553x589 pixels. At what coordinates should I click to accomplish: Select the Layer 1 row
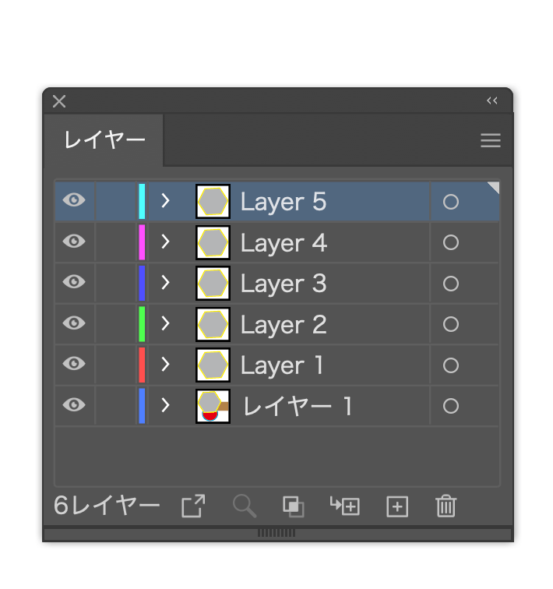[x=327, y=365]
